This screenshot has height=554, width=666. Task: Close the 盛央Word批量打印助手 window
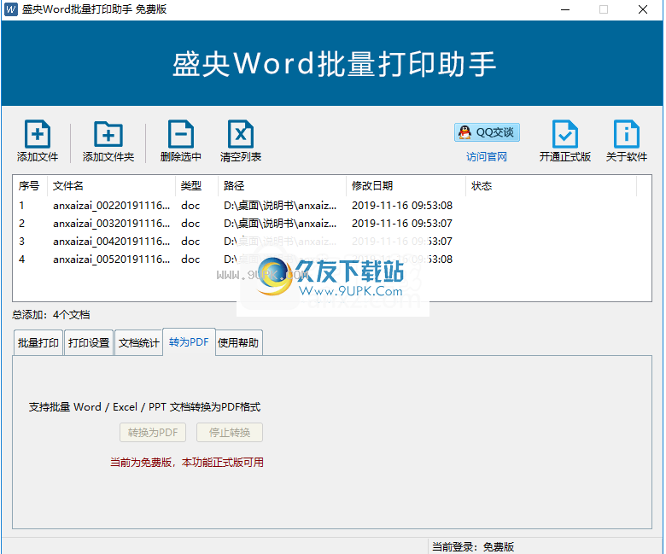pos(643,9)
